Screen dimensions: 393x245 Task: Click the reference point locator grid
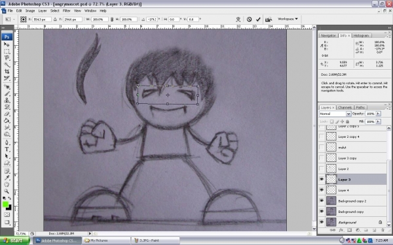(24, 19)
